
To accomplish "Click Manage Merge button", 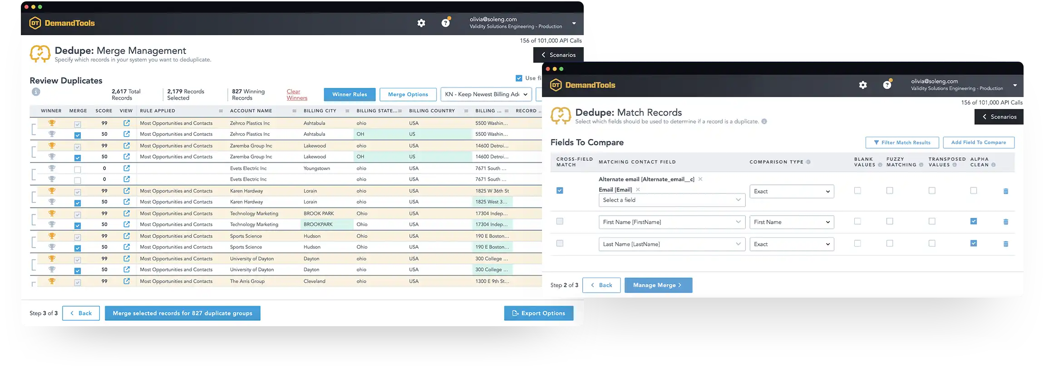I will [x=658, y=285].
